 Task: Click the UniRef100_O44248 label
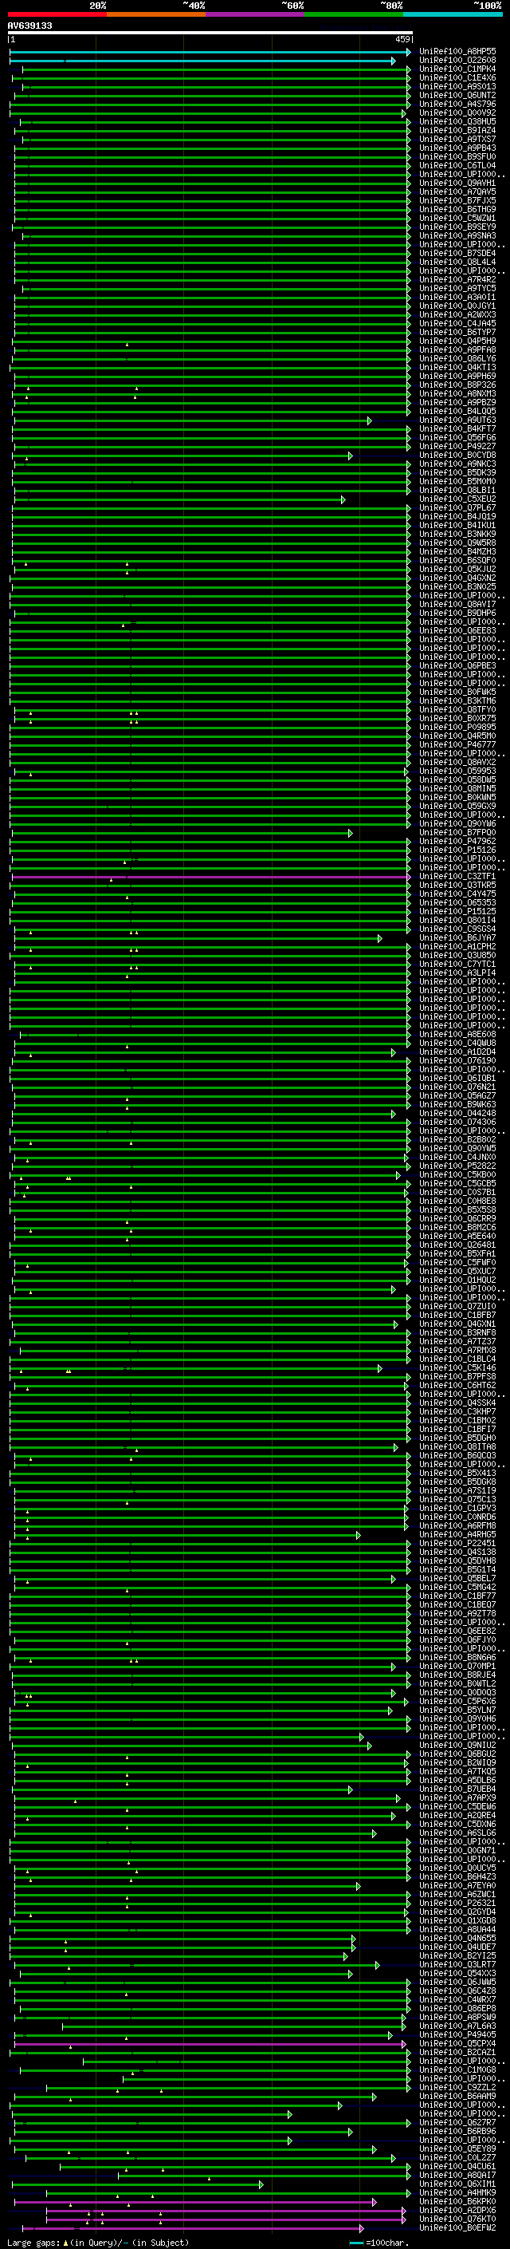click(457, 1113)
